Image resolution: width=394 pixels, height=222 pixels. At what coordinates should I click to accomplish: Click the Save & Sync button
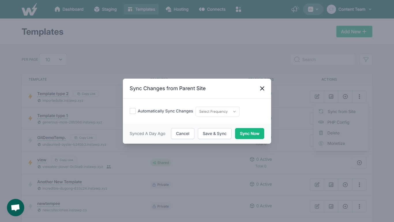point(215,134)
